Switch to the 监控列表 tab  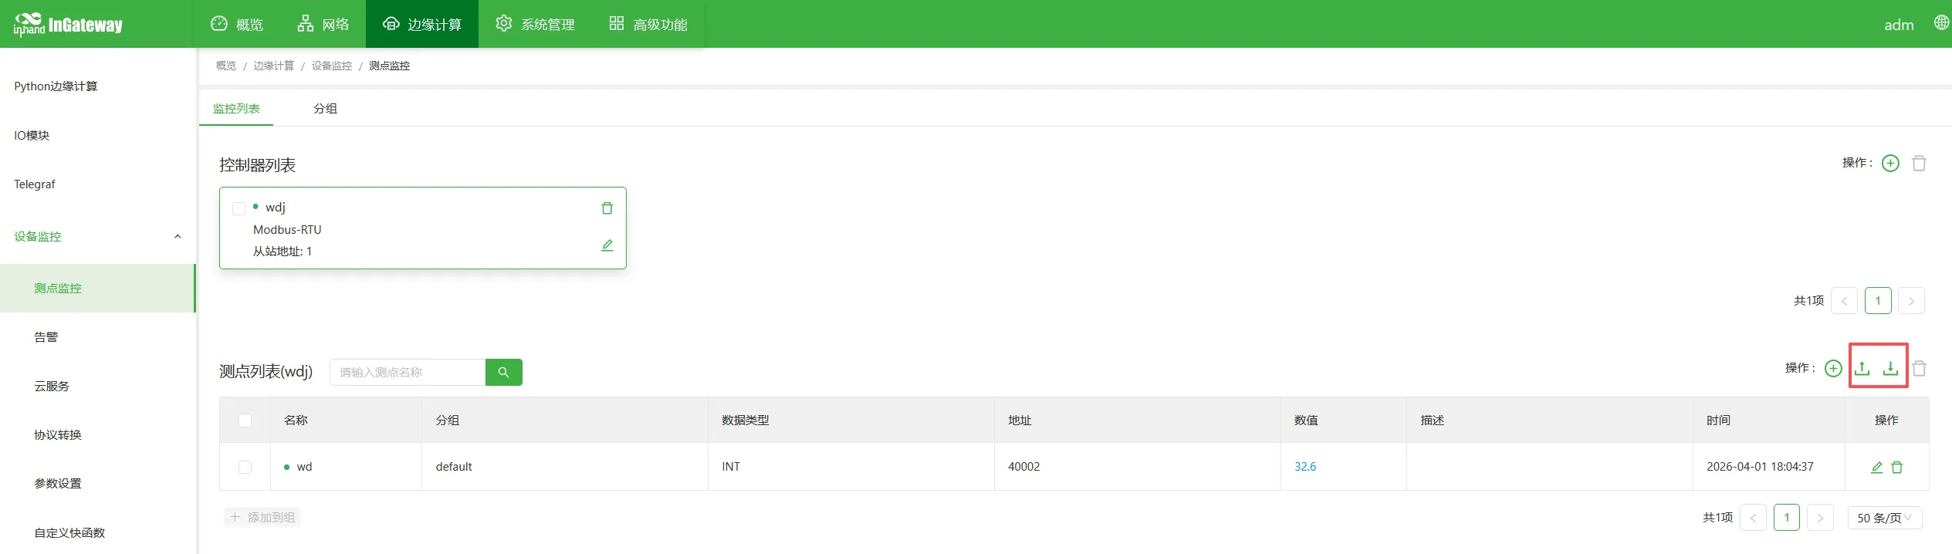236,109
